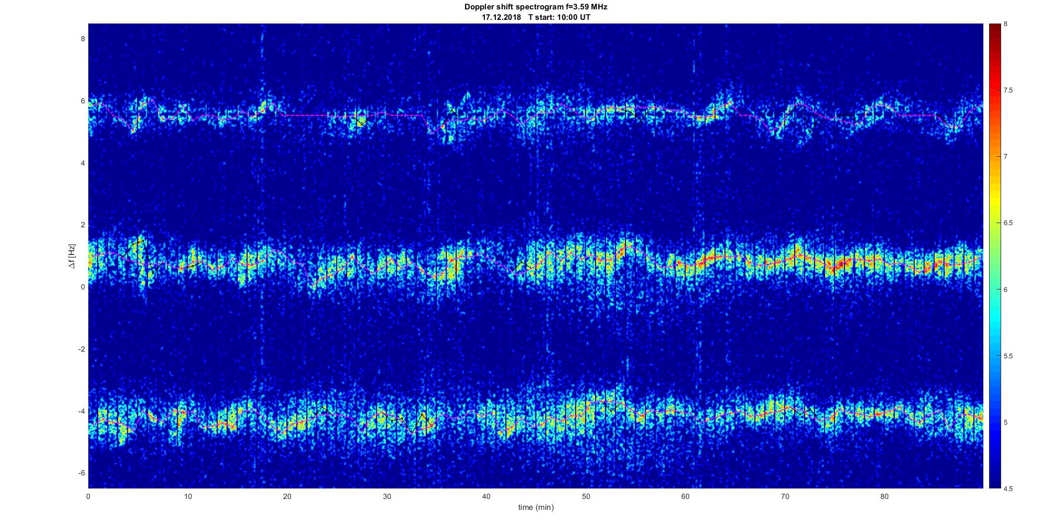Click colorbar tick label '8'
1045x524 pixels.
click(x=1006, y=24)
